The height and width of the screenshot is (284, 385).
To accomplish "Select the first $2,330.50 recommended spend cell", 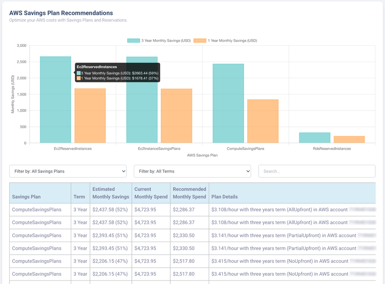I will (x=190, y=235).
